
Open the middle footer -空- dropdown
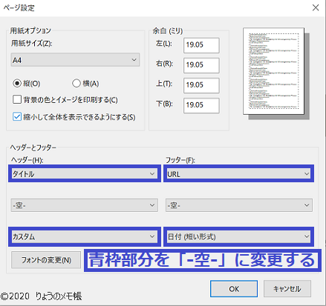point(239,205)
